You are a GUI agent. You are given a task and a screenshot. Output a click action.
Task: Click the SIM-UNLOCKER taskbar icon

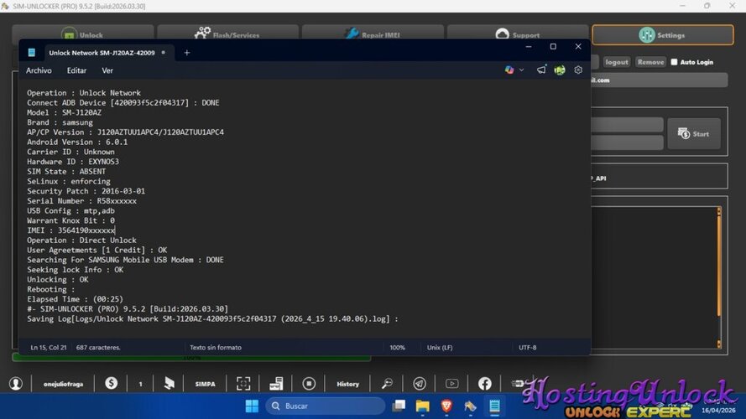(471, 406)
